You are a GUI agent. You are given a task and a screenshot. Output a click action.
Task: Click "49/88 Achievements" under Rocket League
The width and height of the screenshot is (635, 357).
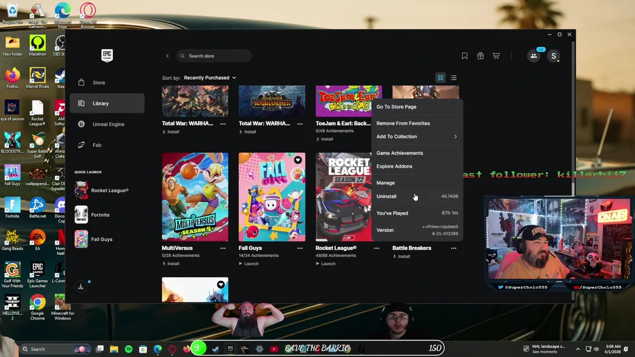tap(336, 256)
